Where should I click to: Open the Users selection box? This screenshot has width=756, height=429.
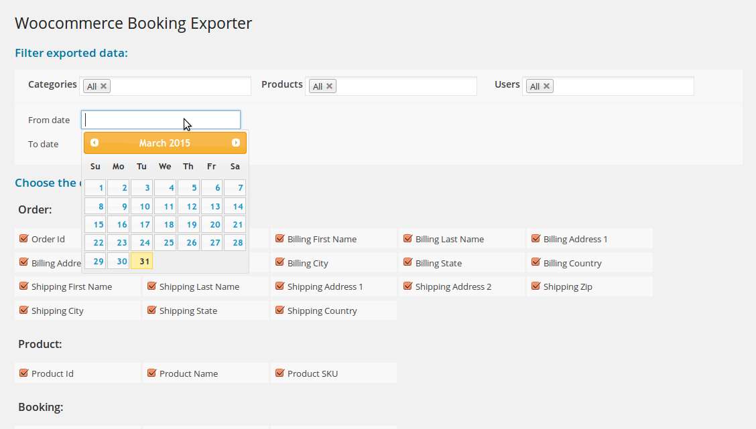(x=623, y=86)
